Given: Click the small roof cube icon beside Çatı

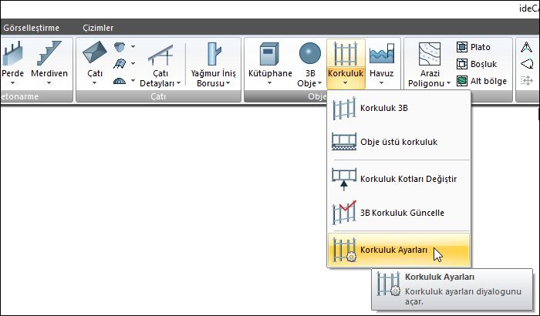Looking at the screenshot, I should click(x=120, y=47).
